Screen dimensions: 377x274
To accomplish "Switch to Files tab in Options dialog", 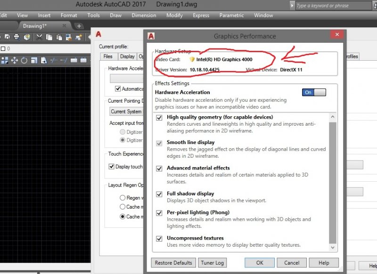I will pyautogui.click(x=108, y=56).
